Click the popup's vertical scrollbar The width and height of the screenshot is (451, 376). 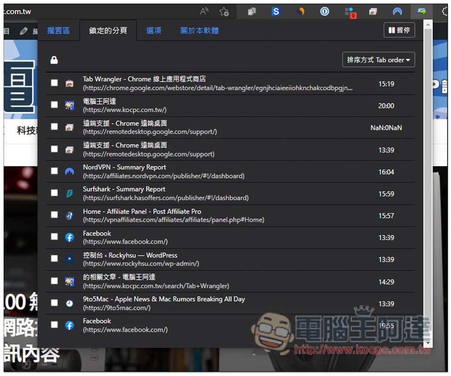tap(428, 180)
